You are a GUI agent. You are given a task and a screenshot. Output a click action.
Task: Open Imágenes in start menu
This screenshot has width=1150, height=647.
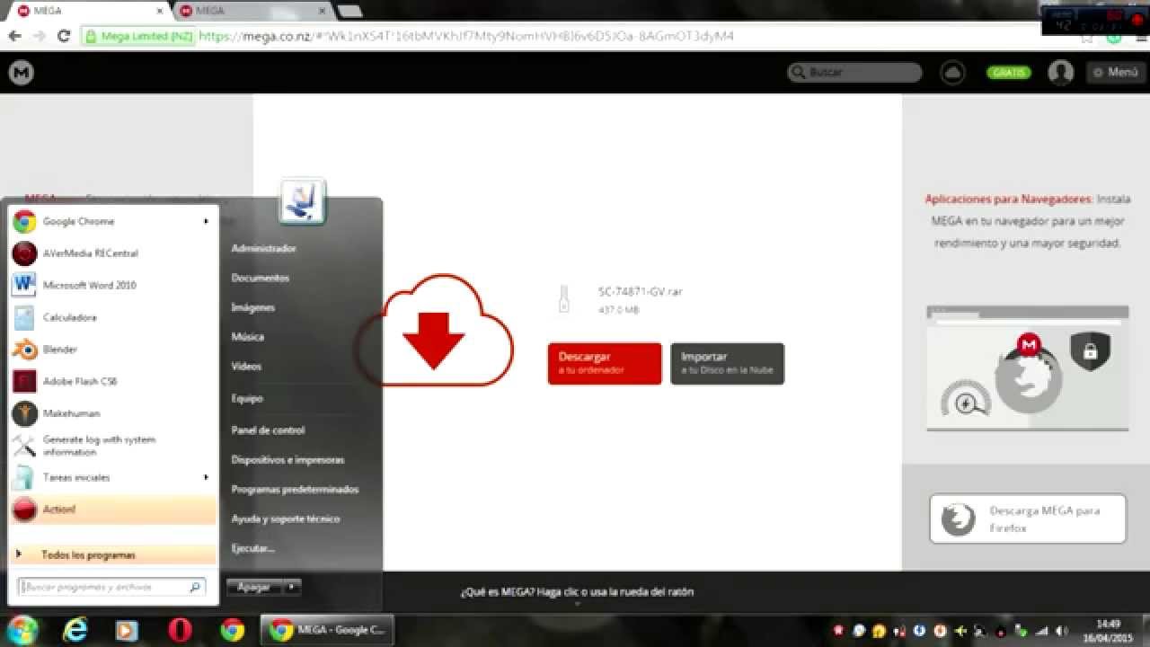click(252, 307)
